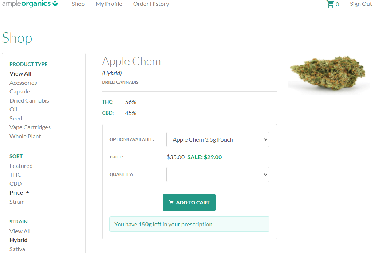This screenshot has height=253, width=374.
Task: Sort products by THC
Action: coord(15,175)
